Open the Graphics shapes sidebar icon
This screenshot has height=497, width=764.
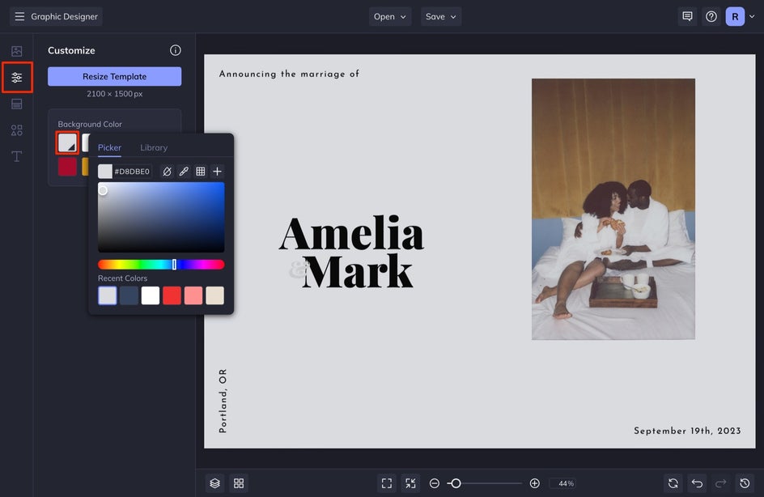[16, 130]
